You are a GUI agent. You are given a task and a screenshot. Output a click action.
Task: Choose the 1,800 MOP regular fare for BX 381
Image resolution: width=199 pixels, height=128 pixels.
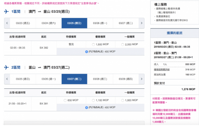[x=123, y=100]
